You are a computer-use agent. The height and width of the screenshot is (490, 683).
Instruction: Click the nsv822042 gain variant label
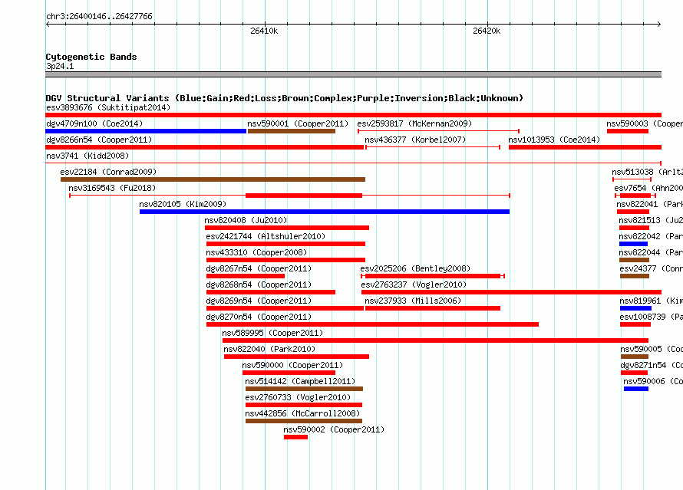[651, 236]
